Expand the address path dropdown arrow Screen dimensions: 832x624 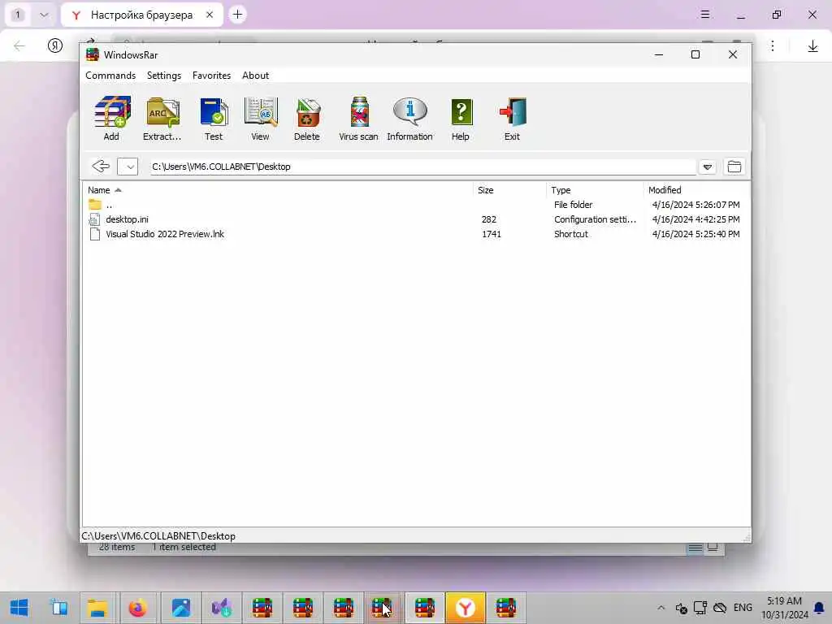click(x=708, y=167)
